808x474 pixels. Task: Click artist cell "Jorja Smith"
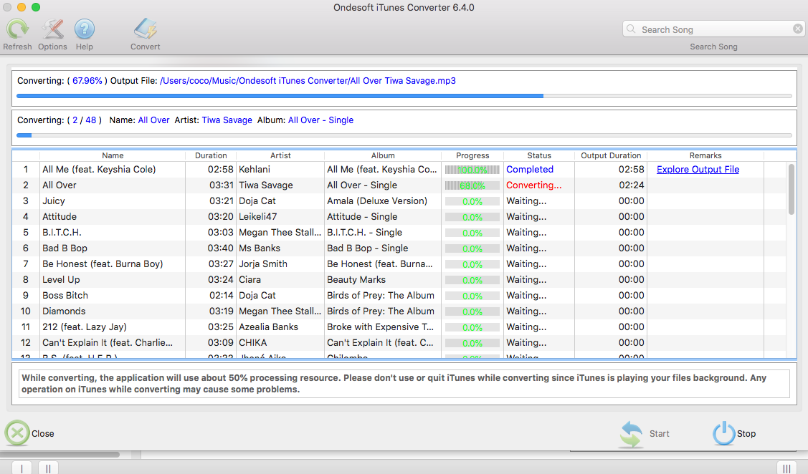click(263, 264)
